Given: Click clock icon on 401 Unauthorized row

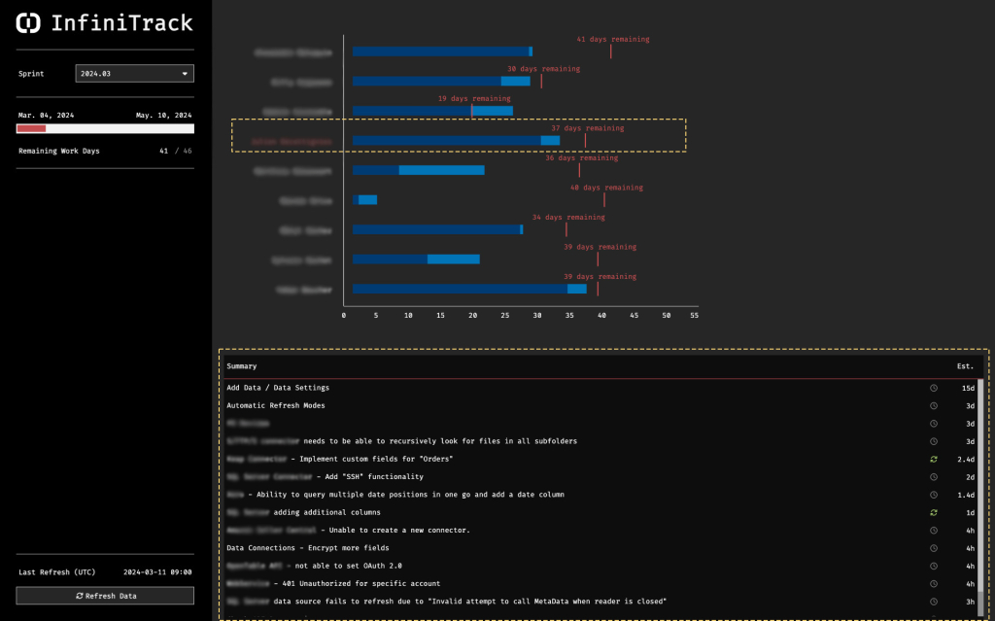Looking at the screenshot, I should coord(934,583).
